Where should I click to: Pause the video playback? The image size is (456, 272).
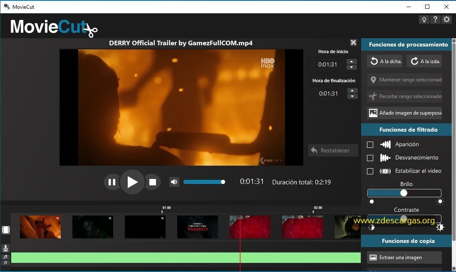[112, 182]
